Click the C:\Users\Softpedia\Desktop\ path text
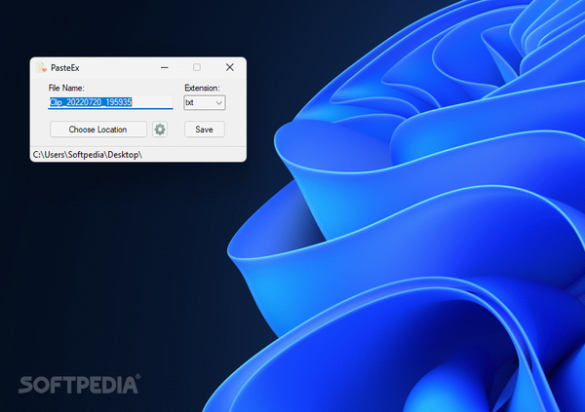This screenshot has height=412, width=585. click(x=88, y=154)
